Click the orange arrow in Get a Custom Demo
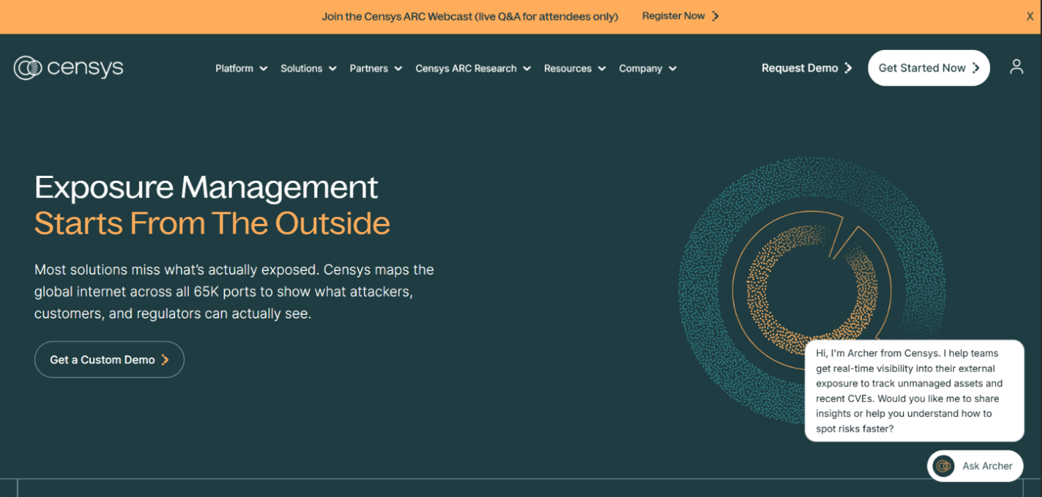The height and width of the screenshot is (497, 1042). coord(165,359)
